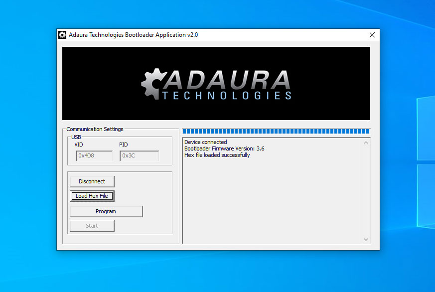Click the window title bar text
Image resolution: width=435 pixels, height=292 pixels.
133,35
